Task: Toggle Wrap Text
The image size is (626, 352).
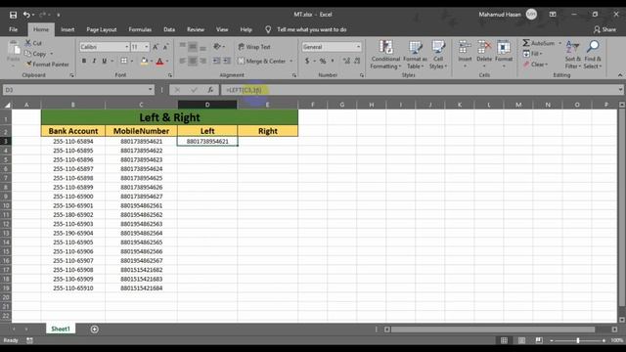Action: [x=254, y=47]
